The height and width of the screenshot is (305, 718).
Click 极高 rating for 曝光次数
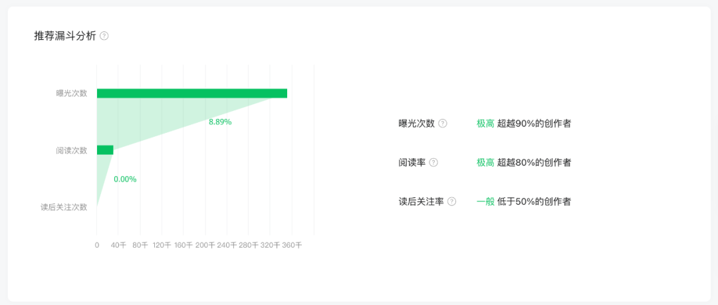click(485, 124)
